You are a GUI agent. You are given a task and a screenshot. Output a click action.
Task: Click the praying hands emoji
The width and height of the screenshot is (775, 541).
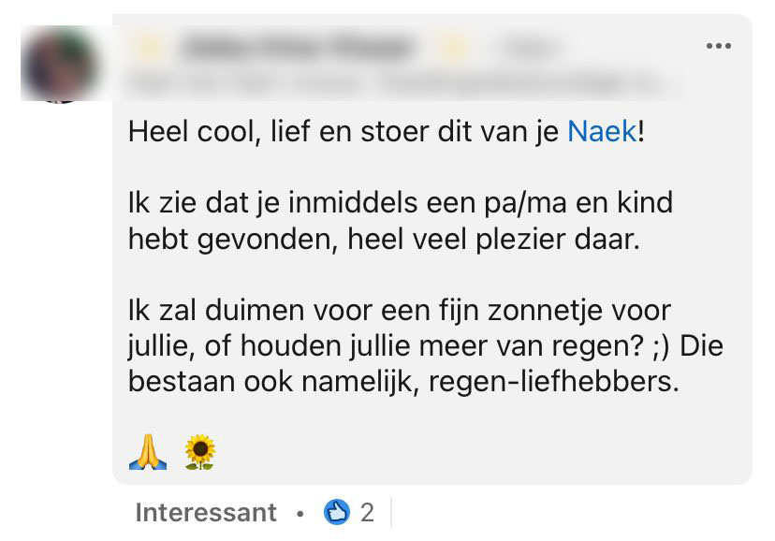point(147,451)
